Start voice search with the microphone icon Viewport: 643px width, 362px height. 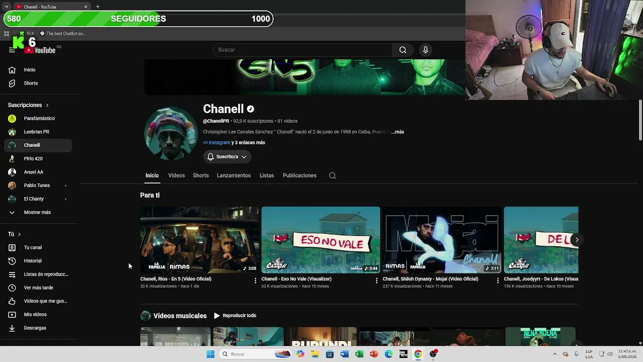click(x=425, y=50)
